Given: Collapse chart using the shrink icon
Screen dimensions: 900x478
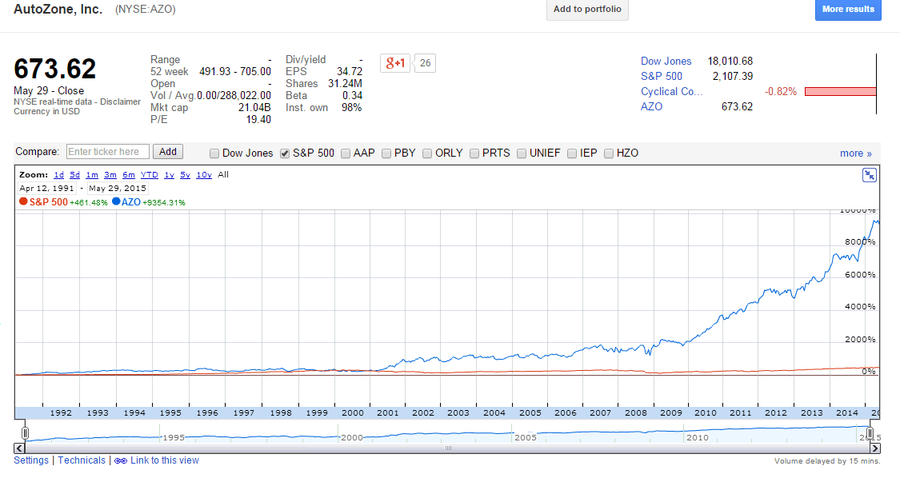Looking at the screenshot, I should [x=870, y=175].
